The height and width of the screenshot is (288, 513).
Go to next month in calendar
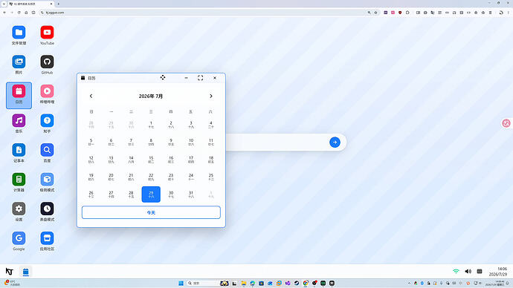pyautogui.click(x=211, y=96)
